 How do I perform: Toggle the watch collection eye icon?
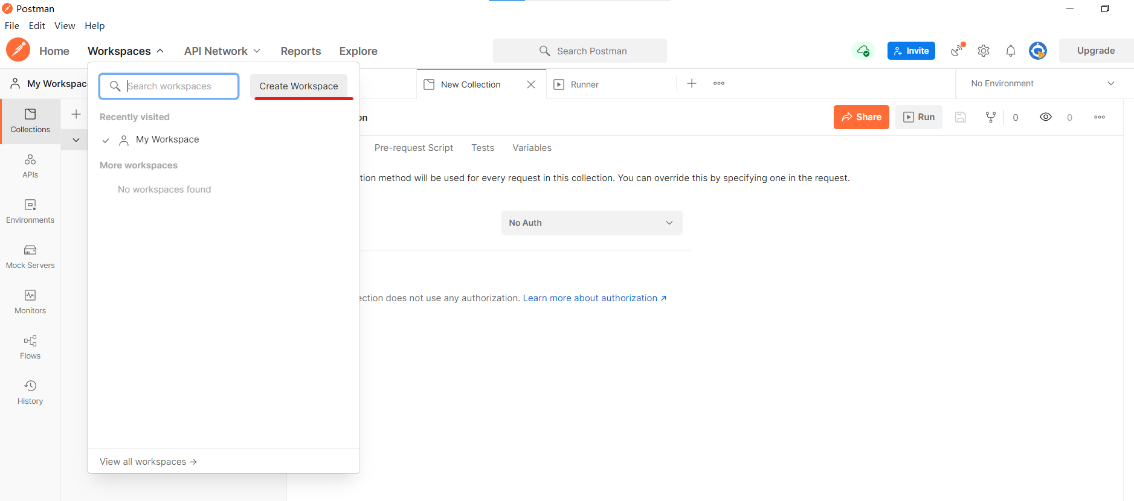(x=1046, y=117)
